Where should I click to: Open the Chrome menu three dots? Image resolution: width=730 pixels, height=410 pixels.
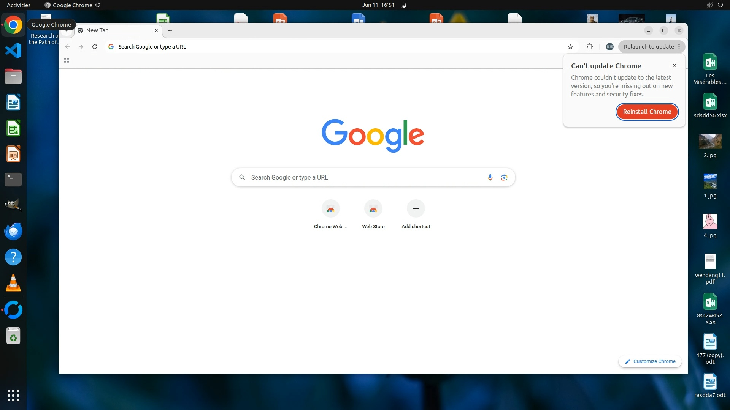(x=679, y=47)
